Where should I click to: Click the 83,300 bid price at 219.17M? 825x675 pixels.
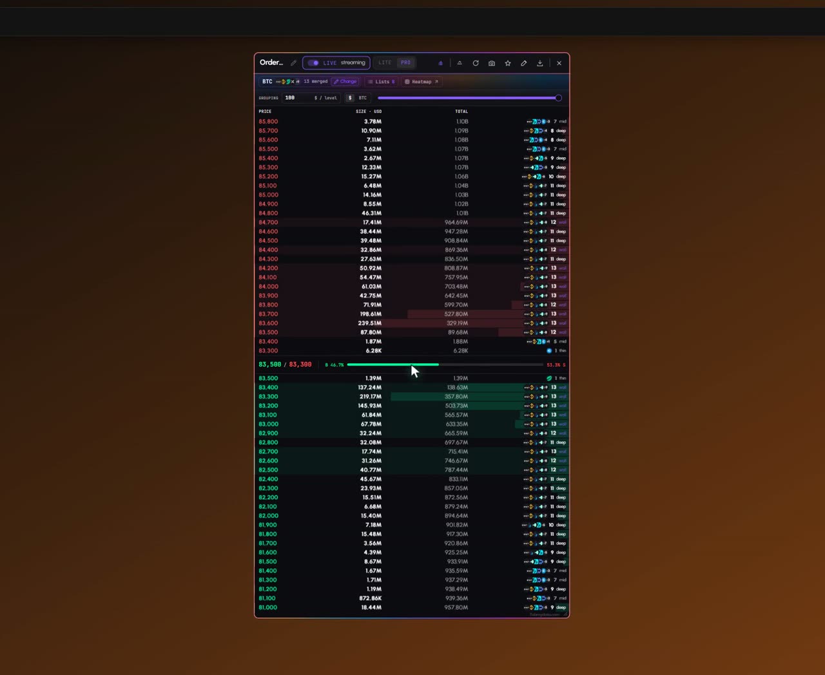[268, 397]
